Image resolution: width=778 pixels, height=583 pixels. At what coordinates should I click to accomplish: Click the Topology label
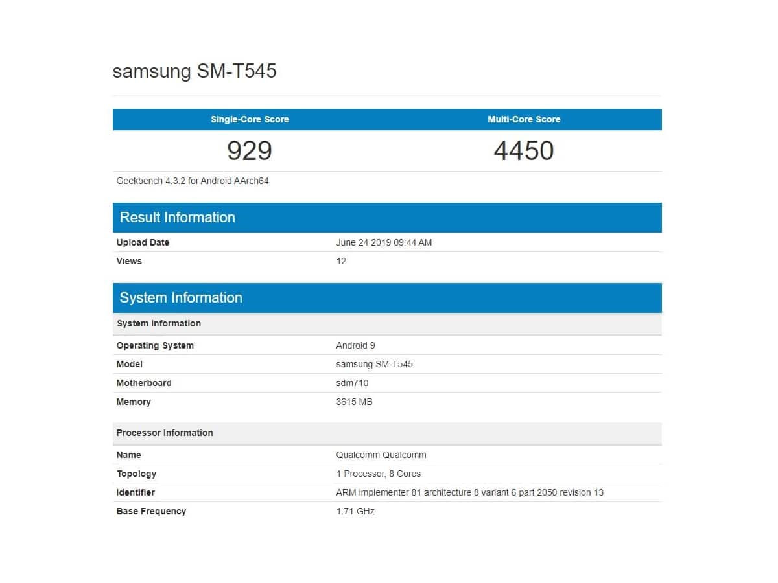pos(136,474)
